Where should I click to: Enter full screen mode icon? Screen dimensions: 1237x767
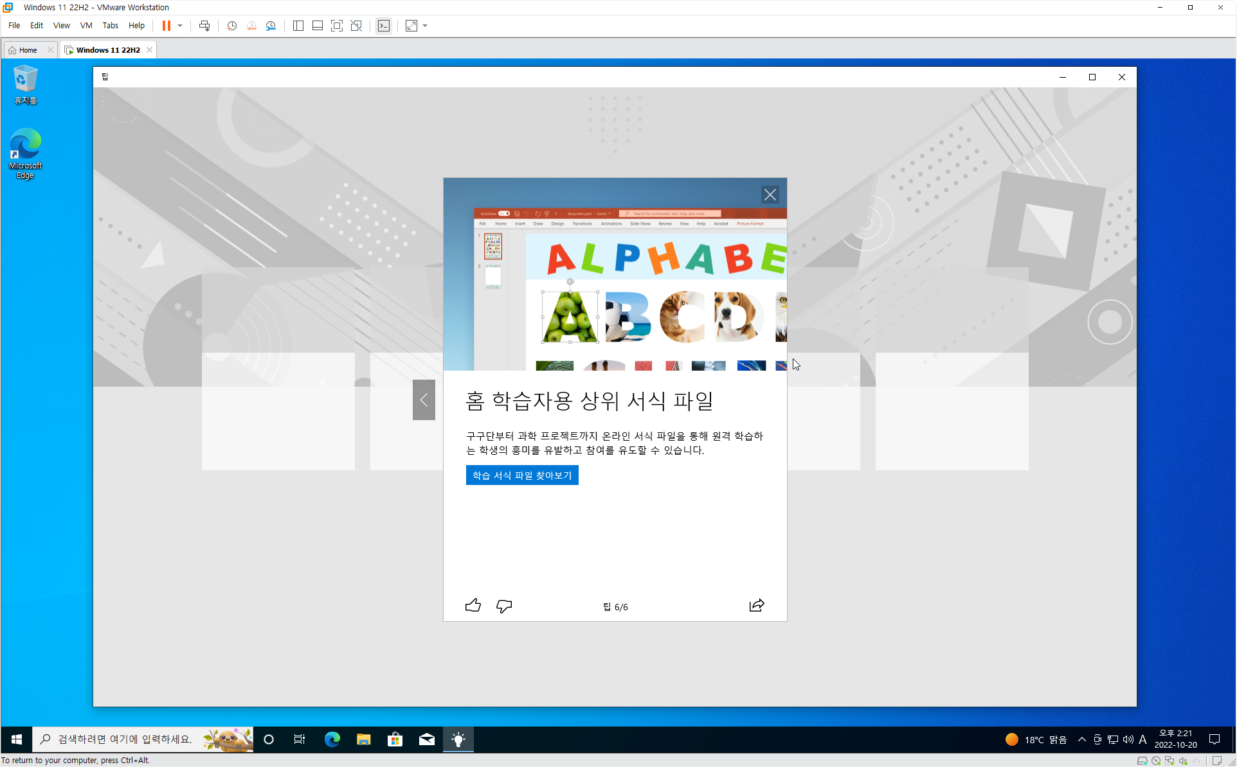[x=336, y=26]
